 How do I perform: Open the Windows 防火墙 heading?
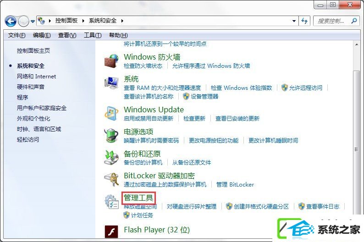click(152, 57)
